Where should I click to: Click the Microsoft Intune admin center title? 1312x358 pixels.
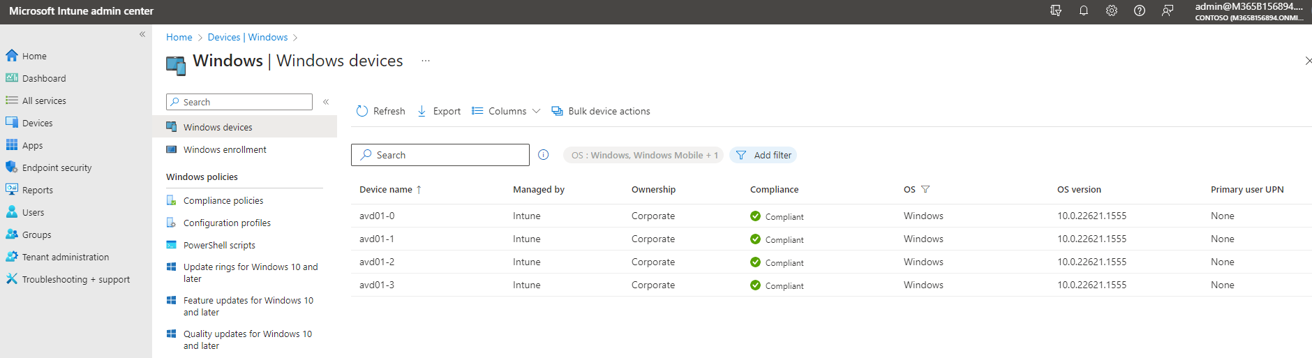click(x=81, y=11)
